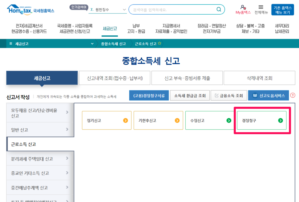The width and height of the screenshot is (299, 202).
Task: Click the hamburger icon in the 세금신고 breadcrumb bar
Action: [10, 43]
